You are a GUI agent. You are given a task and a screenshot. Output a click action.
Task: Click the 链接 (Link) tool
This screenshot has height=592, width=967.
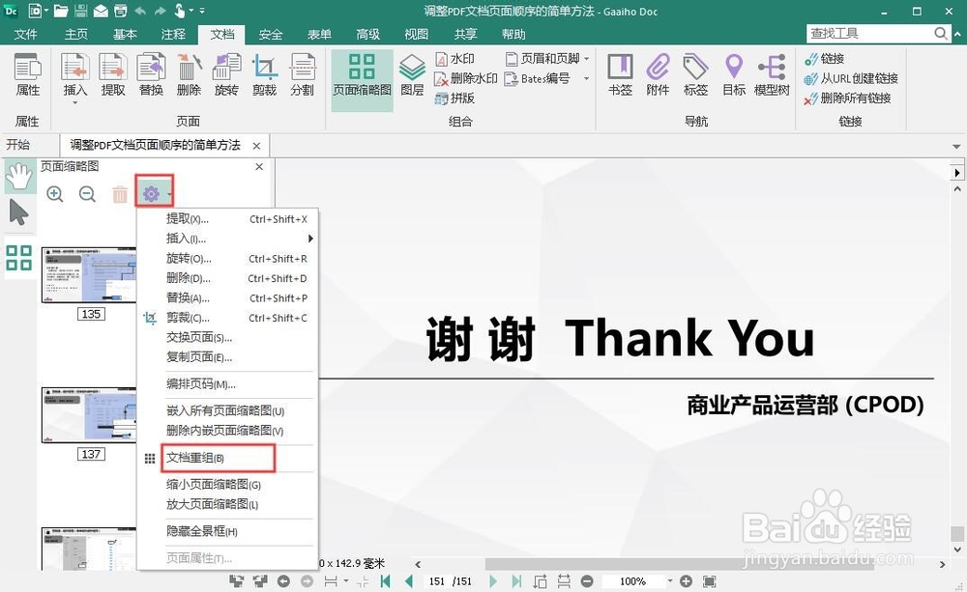tap(825, 59)
